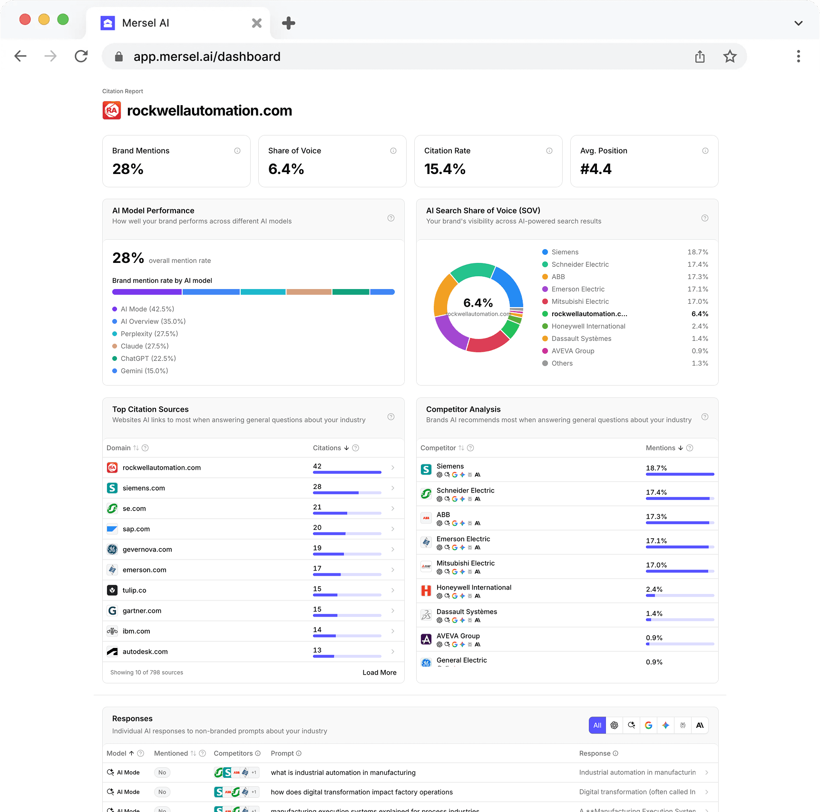
Task: Open Brand Mentions info icon
Action: coord(237,151)
